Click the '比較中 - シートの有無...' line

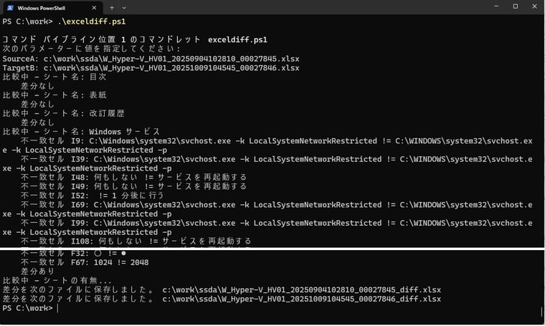(57, 281)
